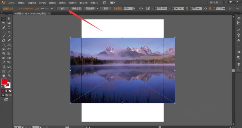This screenshot has height=128, width=242.
Task: Expand the 图像描摹 preset dropdown arrow
Action: [x=97, y=9]
